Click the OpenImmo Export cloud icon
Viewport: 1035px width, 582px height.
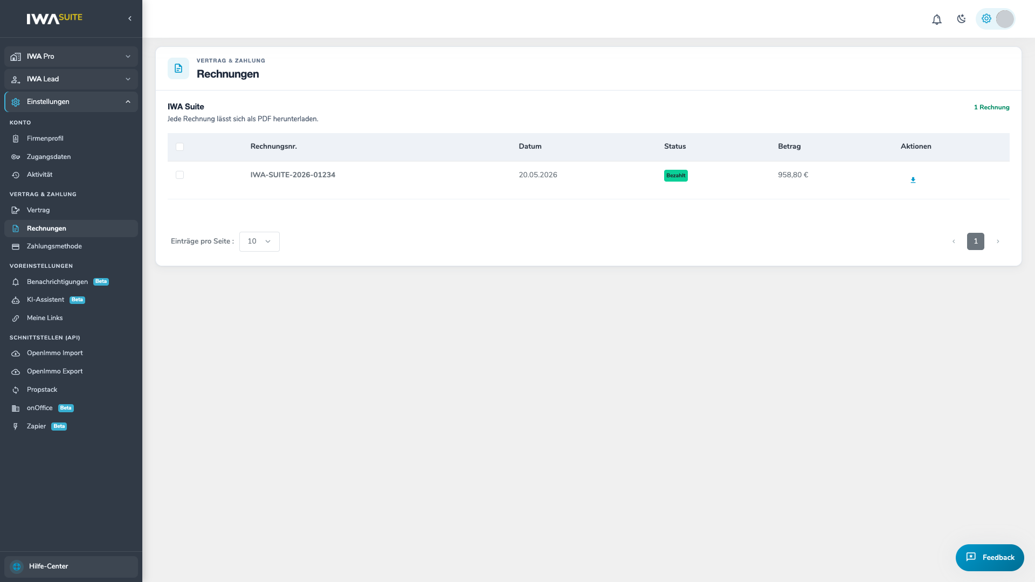[16, 372]
